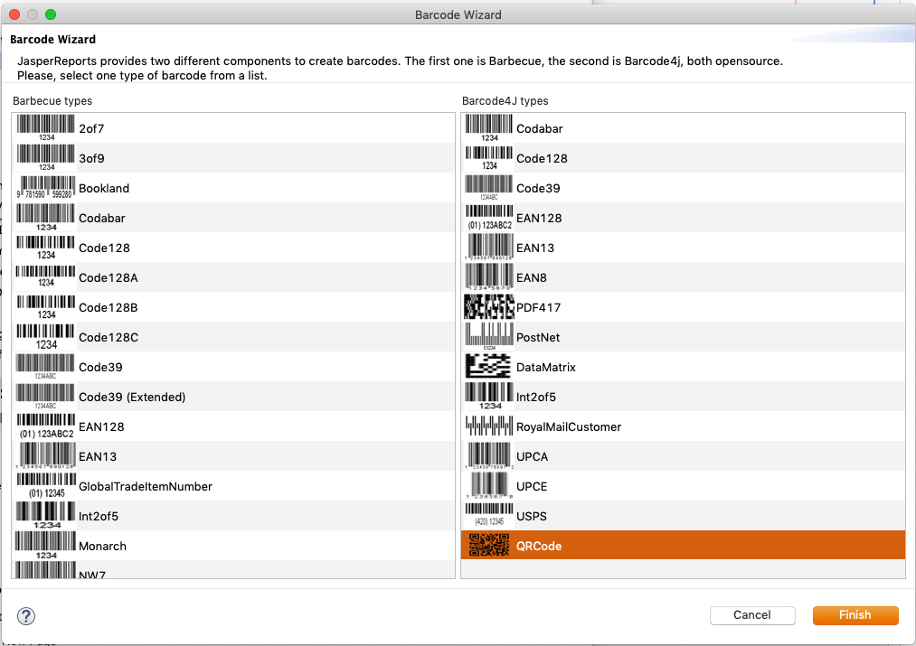
Task: Select the DataMatrix barcode icon
Action: pyautogui.click(x=488, y=367)
